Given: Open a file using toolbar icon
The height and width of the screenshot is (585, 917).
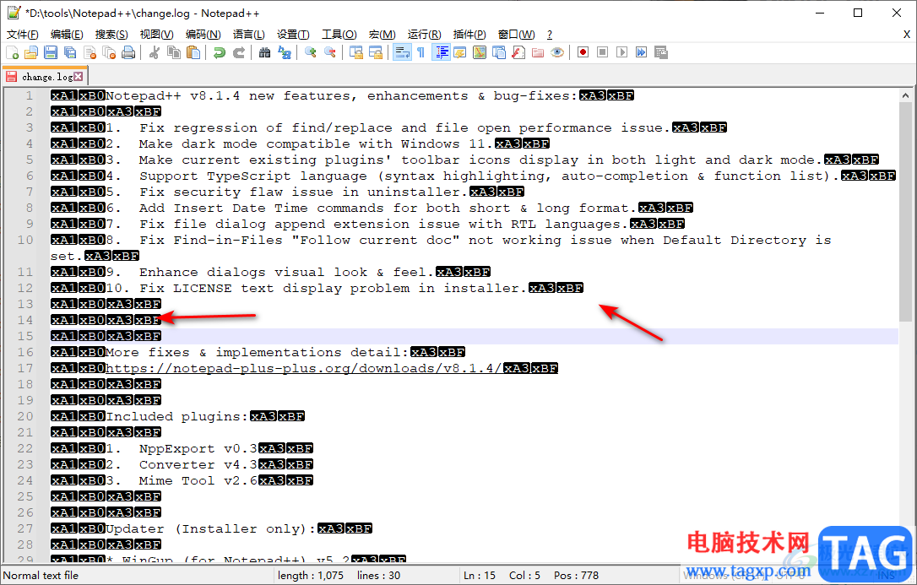Looking at the screenshot, I should [31, 52].
